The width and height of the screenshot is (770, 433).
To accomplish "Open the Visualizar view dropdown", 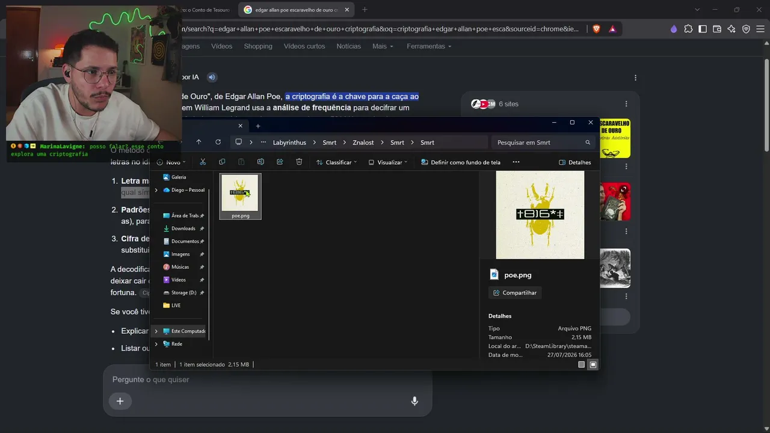I will pos(388,162).
